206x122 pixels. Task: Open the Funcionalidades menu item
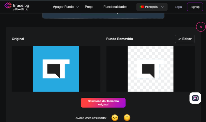115,7
